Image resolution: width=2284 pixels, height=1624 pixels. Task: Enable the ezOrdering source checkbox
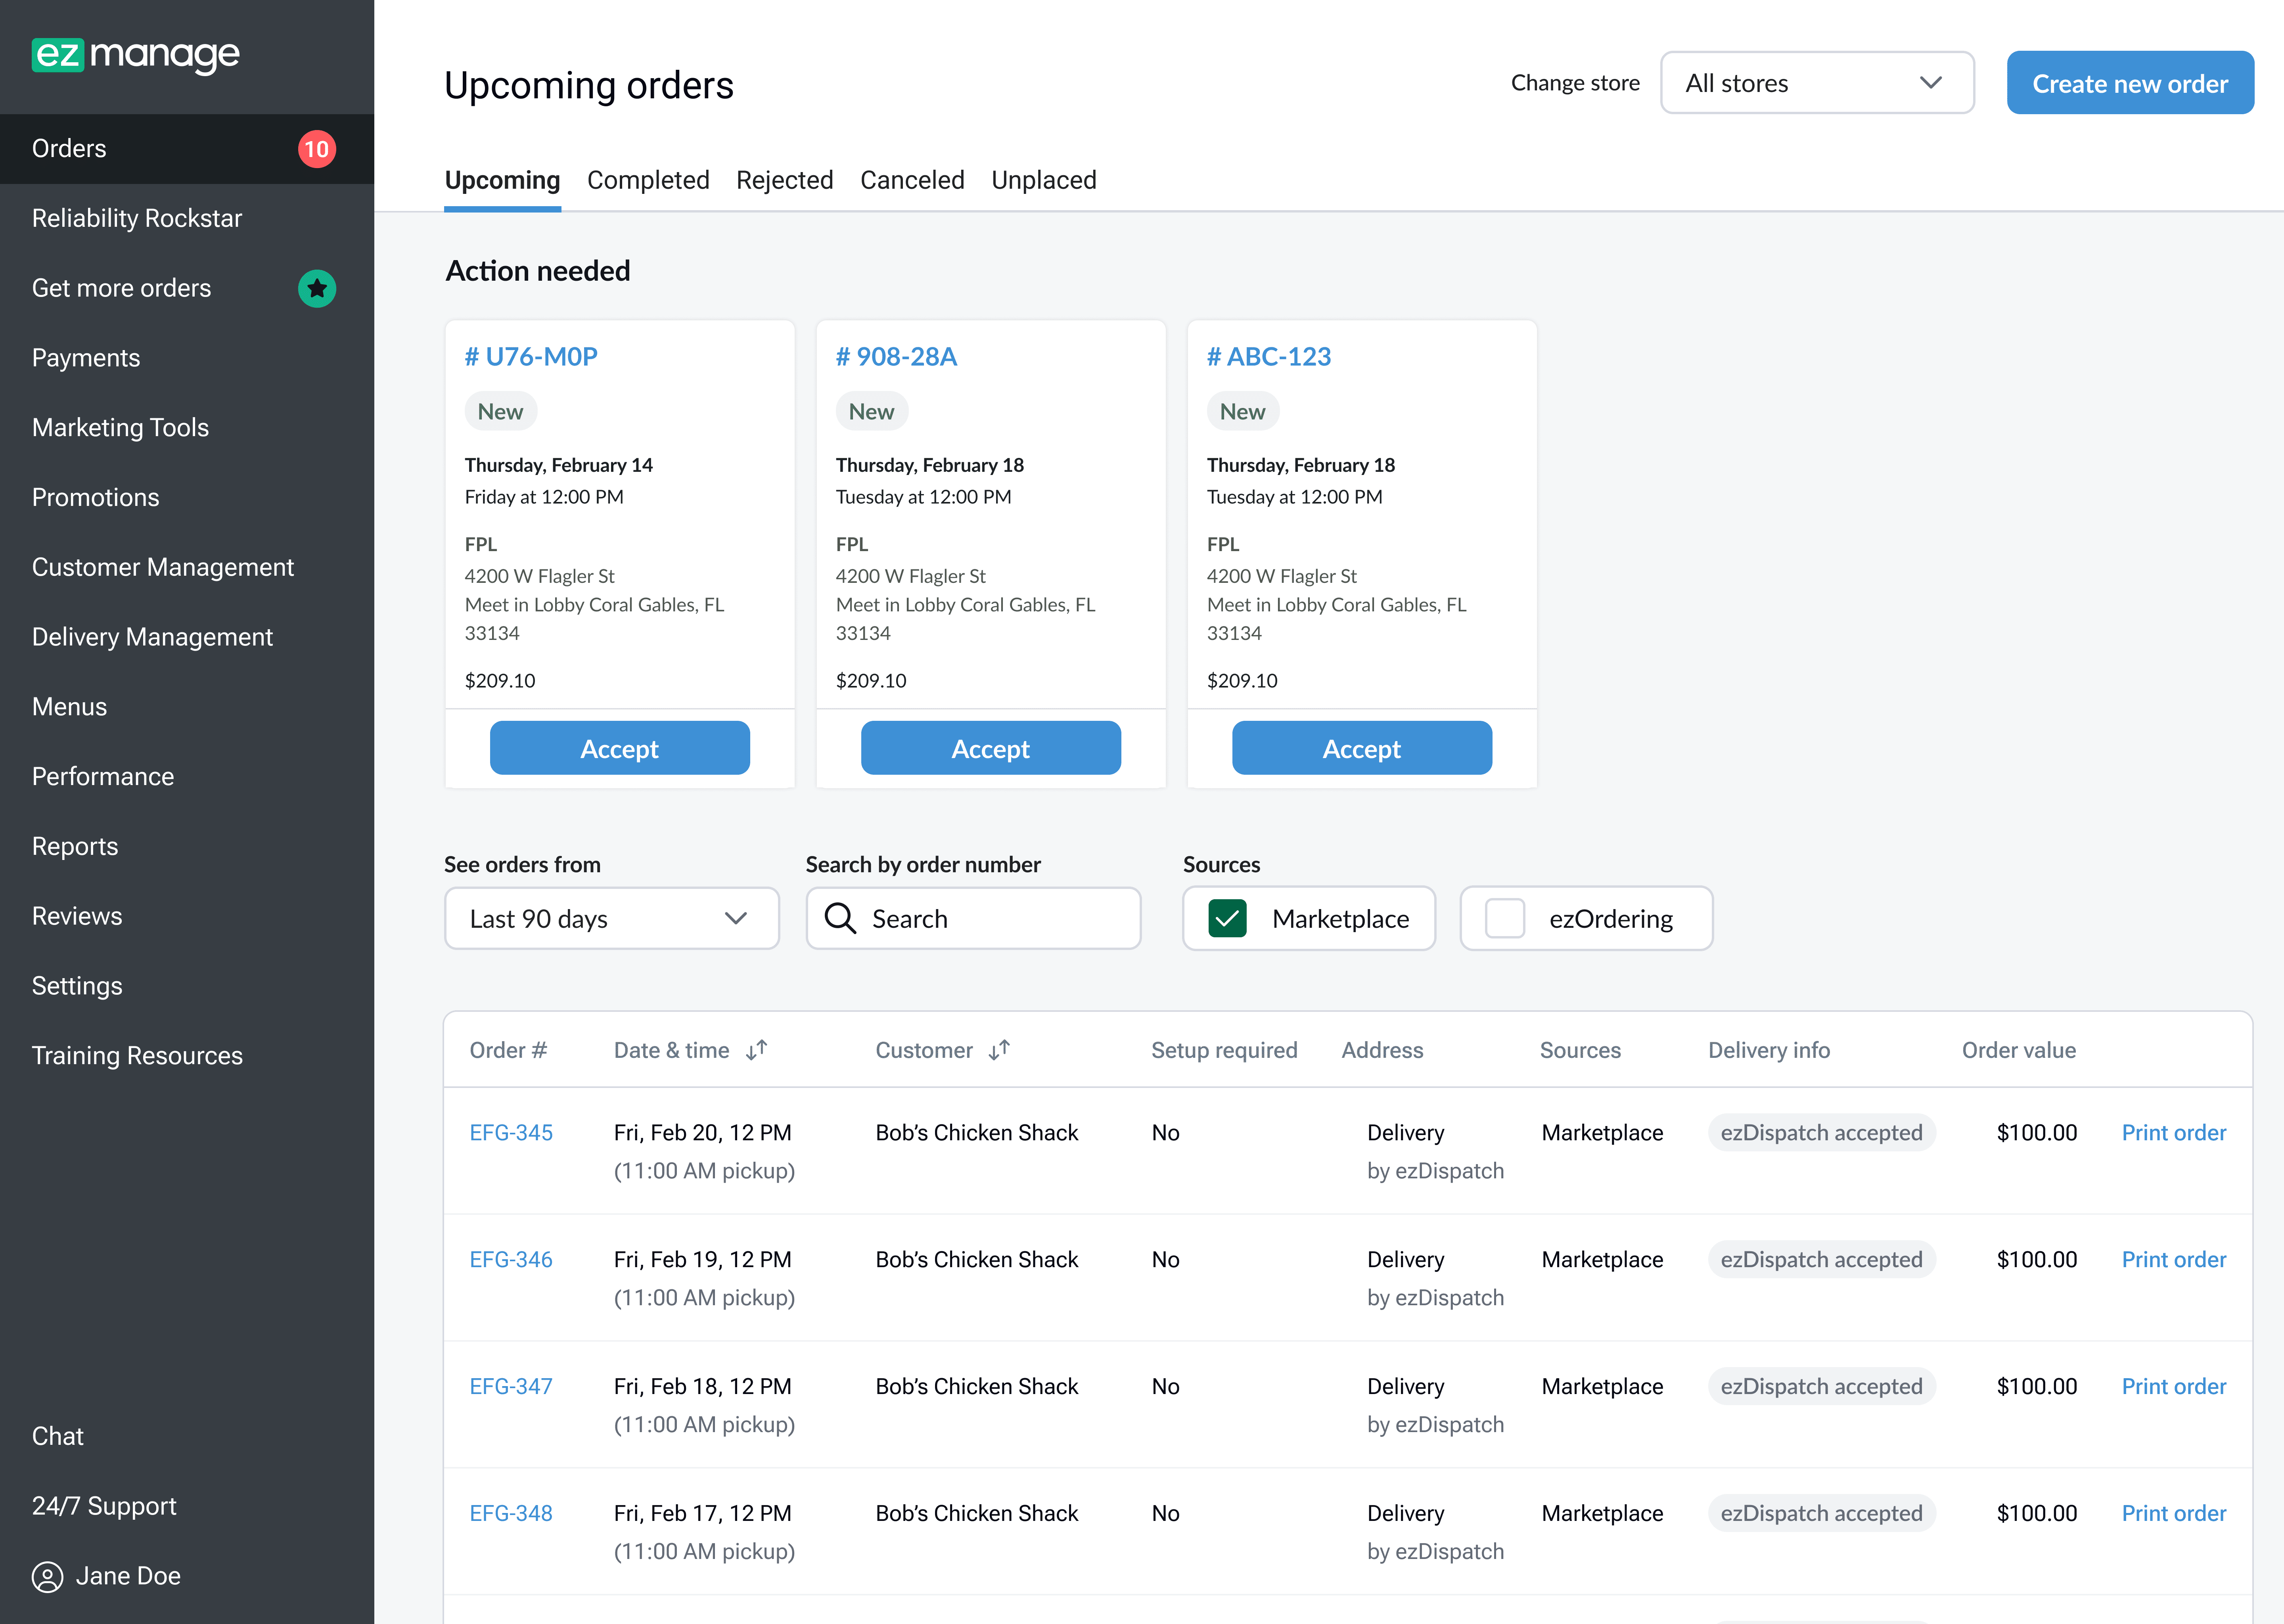pyautogui.click(x=1504, y=918)
